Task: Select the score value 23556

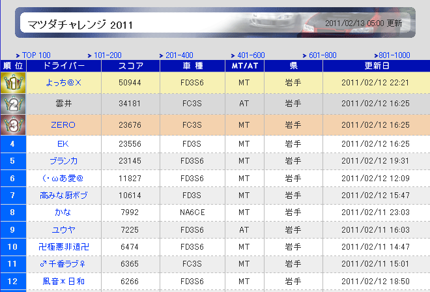Action: (130, 144)
